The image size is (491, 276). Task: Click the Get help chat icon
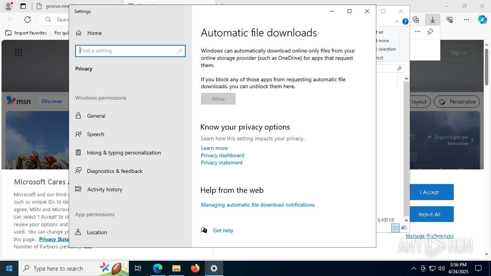[204, 230]
